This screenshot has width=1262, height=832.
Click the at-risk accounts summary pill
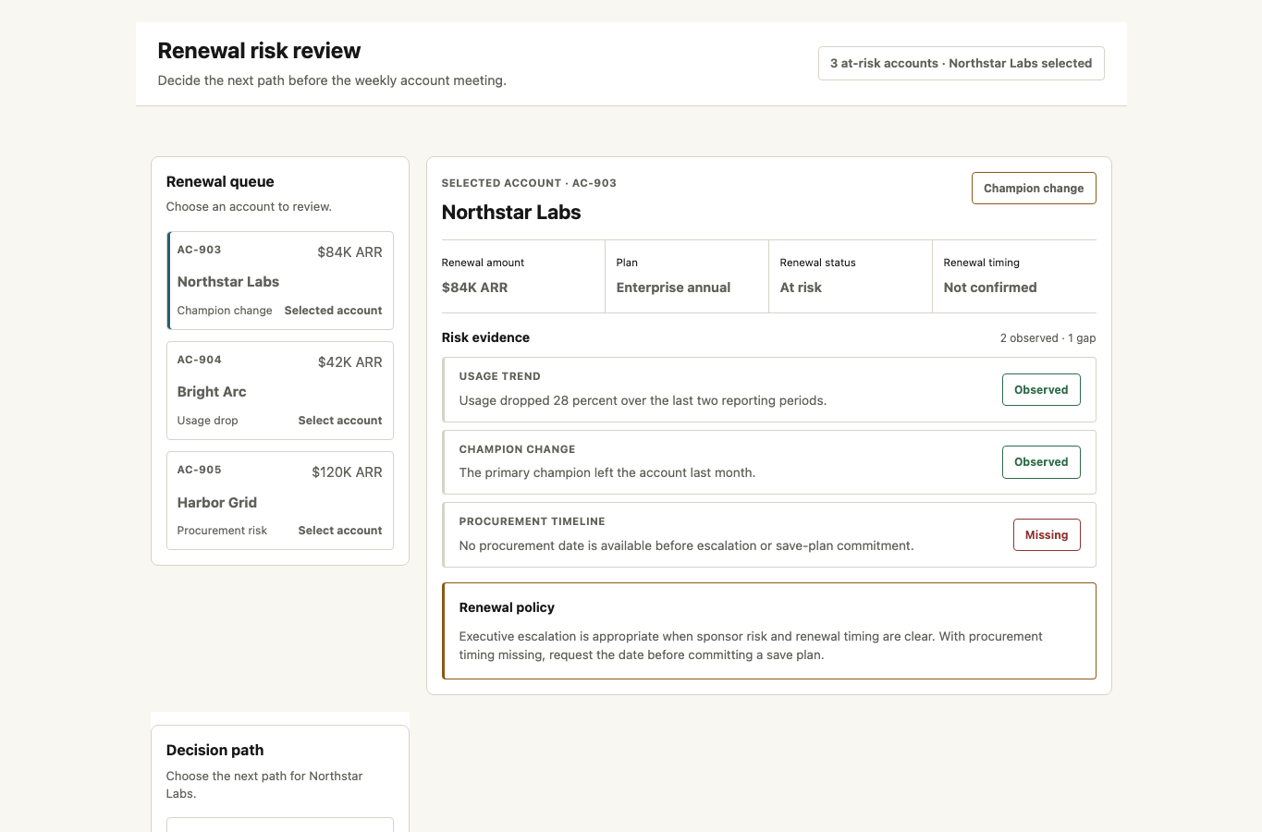961,63
